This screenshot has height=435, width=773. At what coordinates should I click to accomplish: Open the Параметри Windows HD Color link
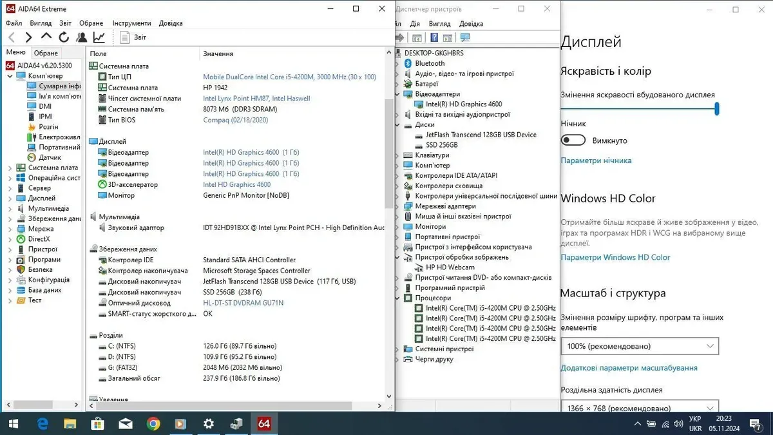click(x=615, y=257)
